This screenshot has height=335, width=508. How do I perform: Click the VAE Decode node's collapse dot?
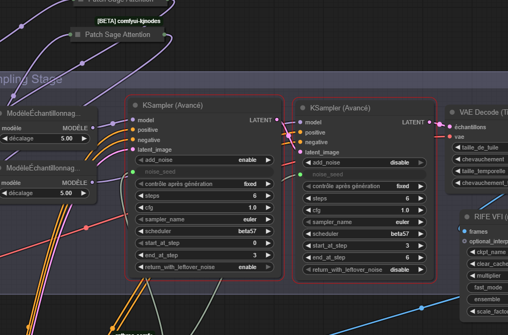point(452,113)
